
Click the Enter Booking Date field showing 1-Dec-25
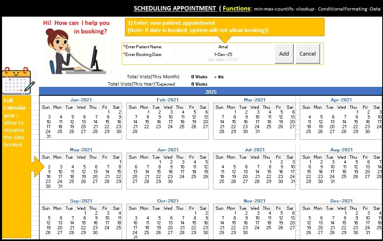click(222, 54)
